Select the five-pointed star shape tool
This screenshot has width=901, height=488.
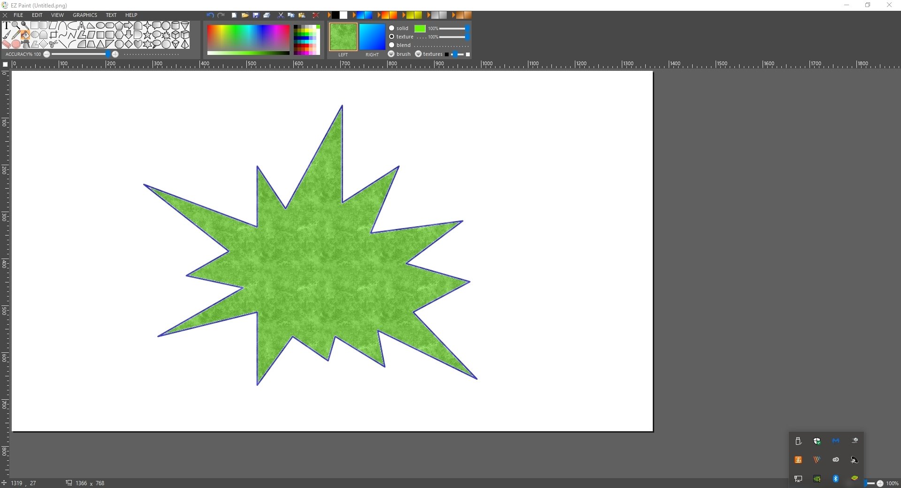[147, 35]
